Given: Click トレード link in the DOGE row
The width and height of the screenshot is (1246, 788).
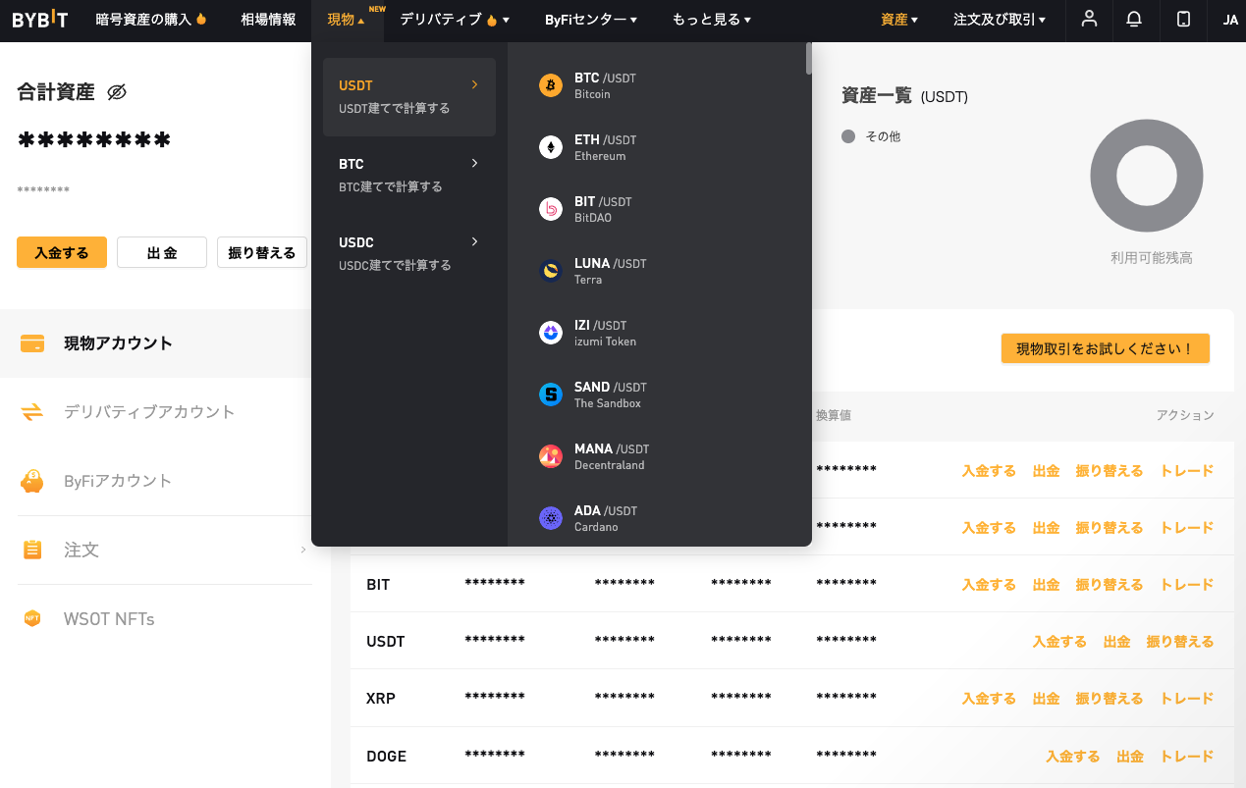Looking at the screenshot, I should (1187, 757).
